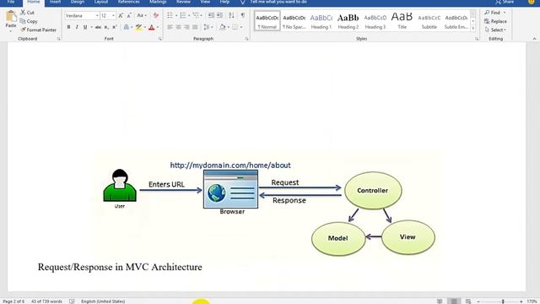540x304 pixels.
Task: Expand the Styles gallery
Action: [x=473, y=29]
